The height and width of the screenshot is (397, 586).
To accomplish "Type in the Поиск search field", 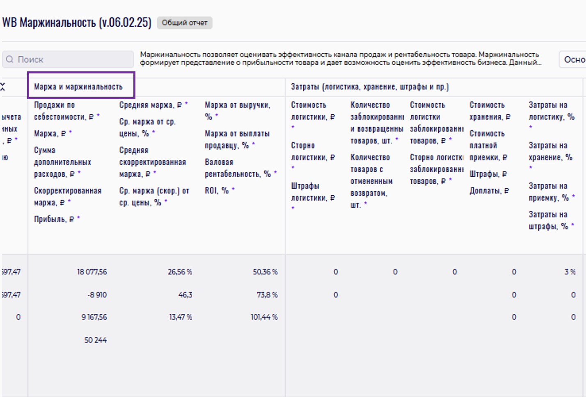I will 74,59.
